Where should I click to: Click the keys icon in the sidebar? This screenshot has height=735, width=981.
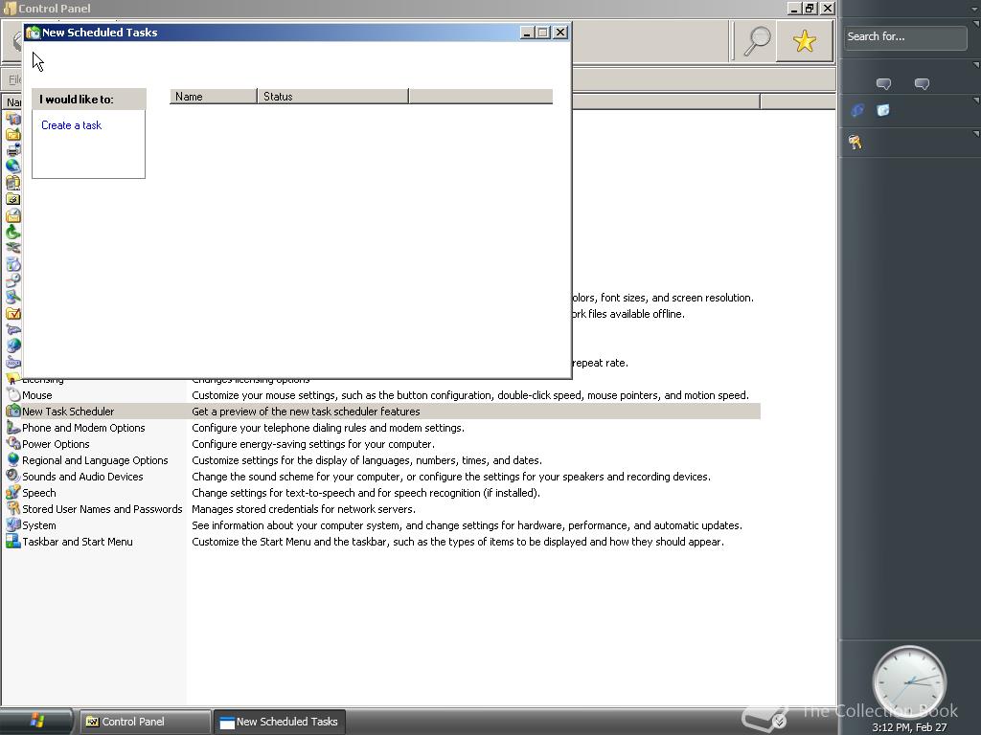coord(856,143)
